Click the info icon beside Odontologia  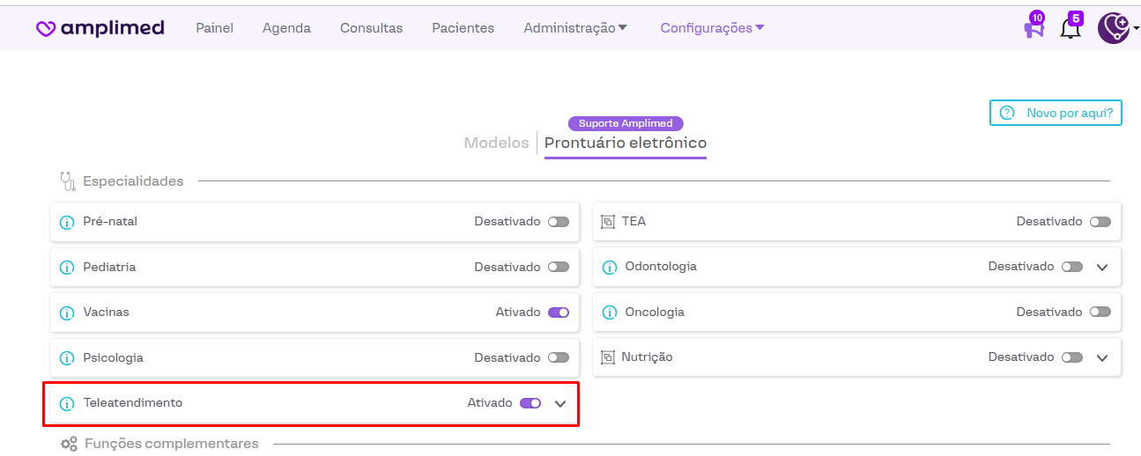[x=609, y=267]
